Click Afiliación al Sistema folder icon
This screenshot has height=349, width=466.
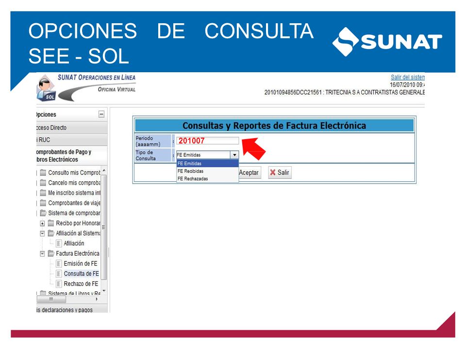(x=51, y=233)
